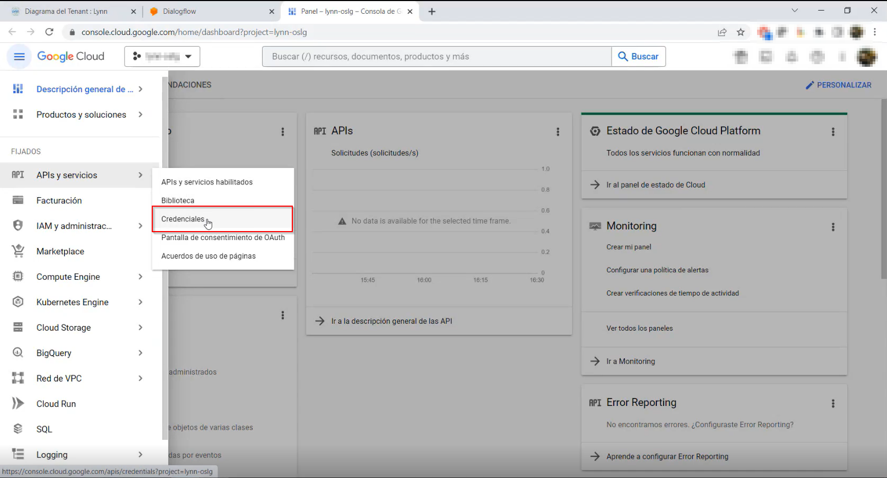The image size is (887, 478).
Task: Expand Red de VPC submenu chevron
Action: point(141,378)
